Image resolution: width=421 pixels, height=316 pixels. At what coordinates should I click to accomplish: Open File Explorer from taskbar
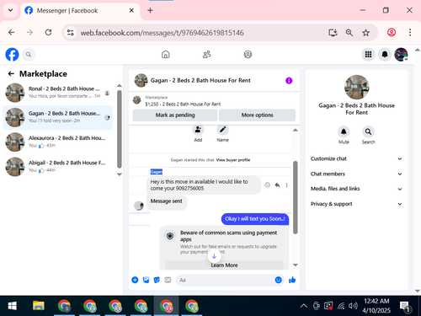coord(39,306)
